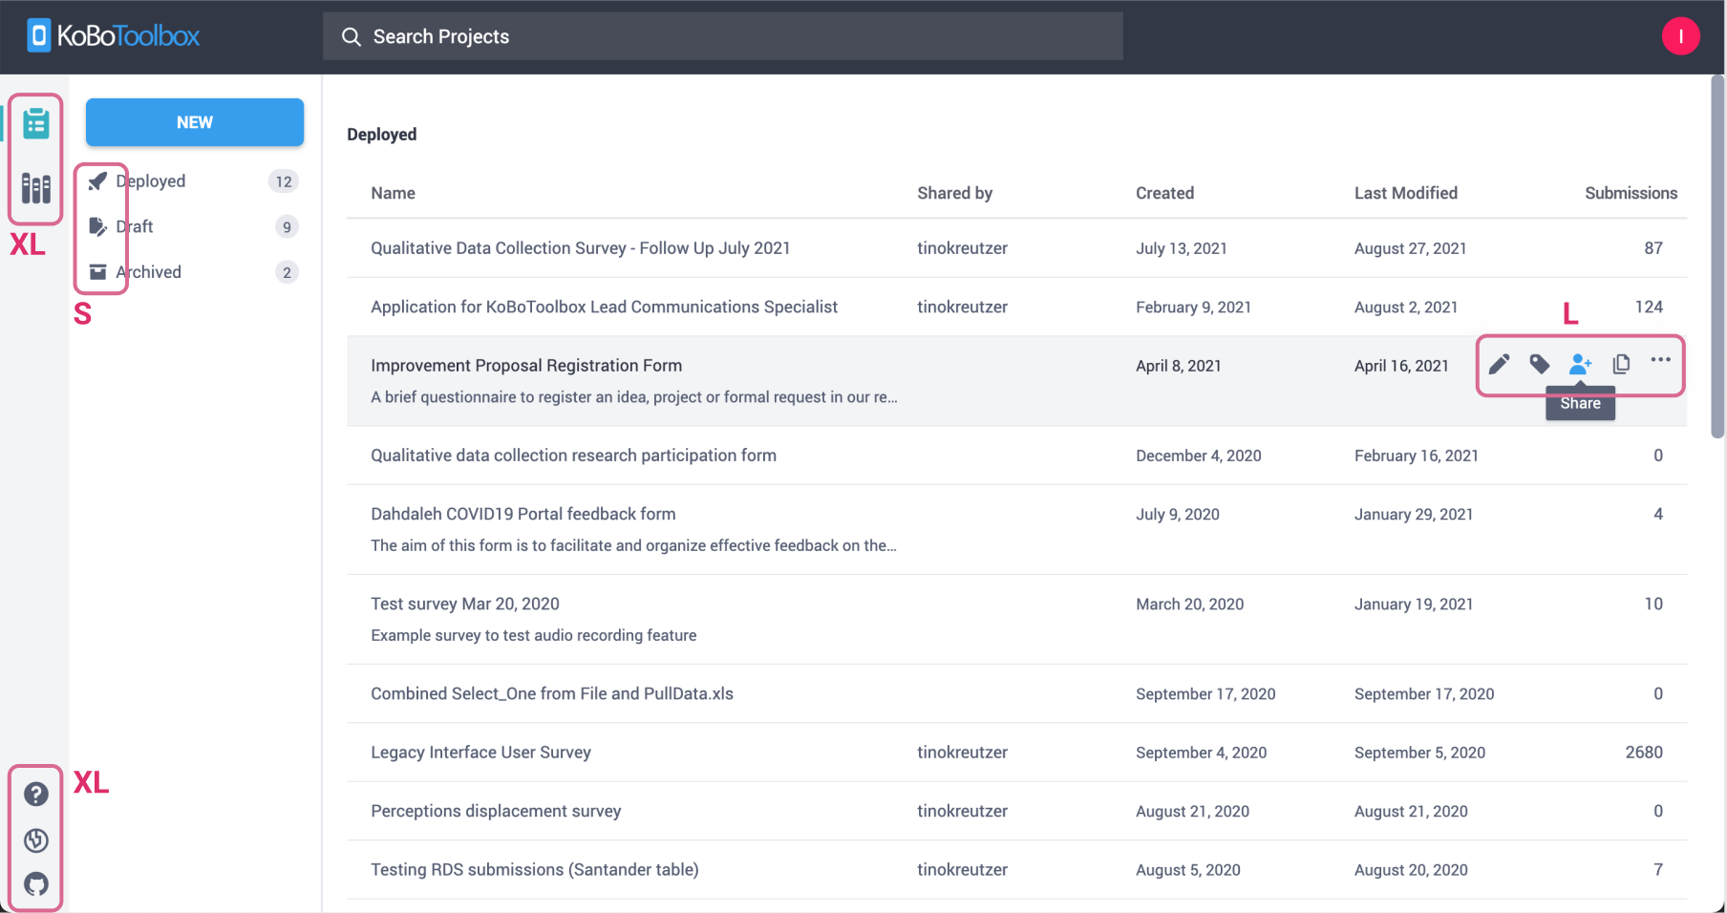Show Archived projects

coord(146,271)
